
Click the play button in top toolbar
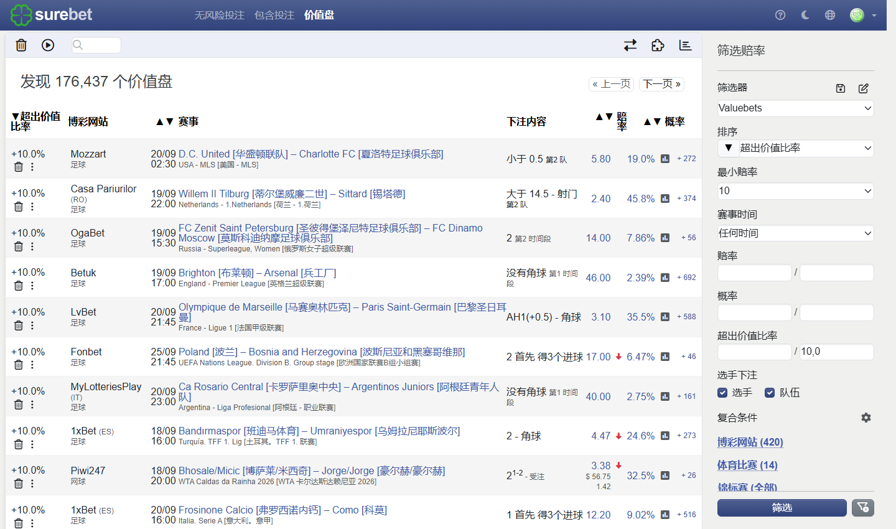click(48, 45)
